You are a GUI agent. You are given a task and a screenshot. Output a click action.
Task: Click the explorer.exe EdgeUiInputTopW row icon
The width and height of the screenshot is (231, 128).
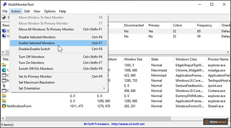tap(4, 65)
